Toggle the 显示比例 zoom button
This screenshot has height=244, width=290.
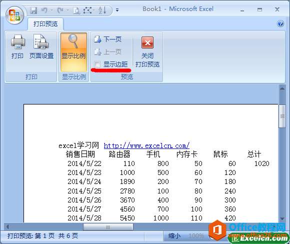(x=73, y=52)
